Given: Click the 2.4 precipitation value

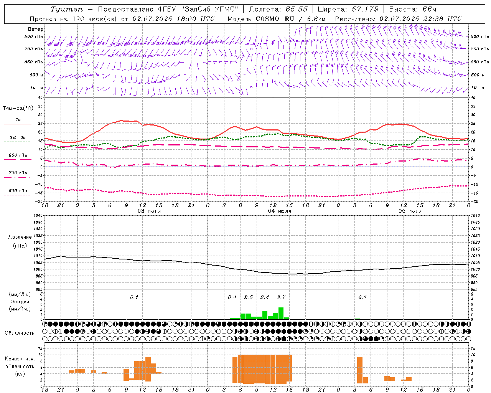Looking at the screenshot, I should click(265, 297).
